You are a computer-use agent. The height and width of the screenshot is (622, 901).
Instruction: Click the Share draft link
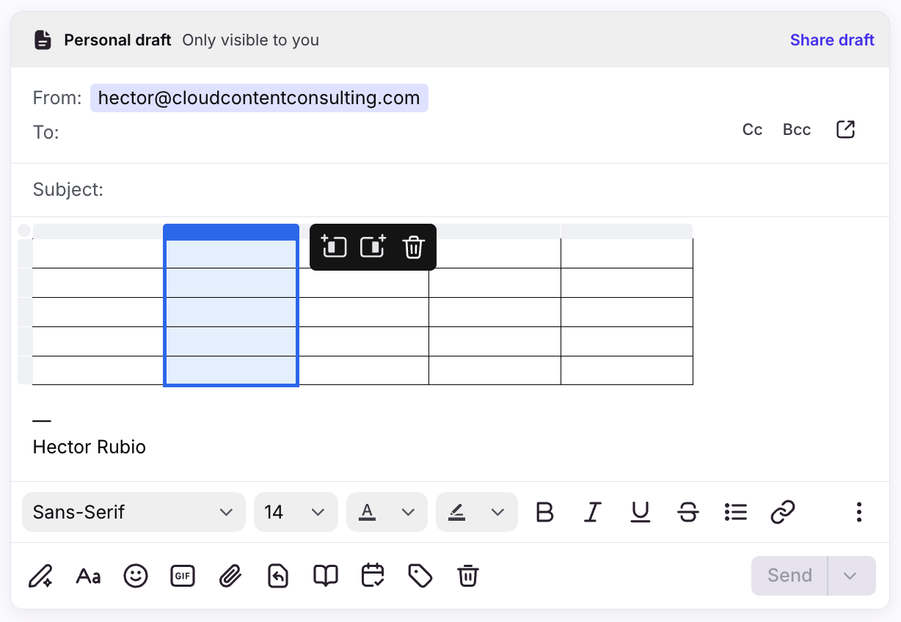click(x=832, y=40)
